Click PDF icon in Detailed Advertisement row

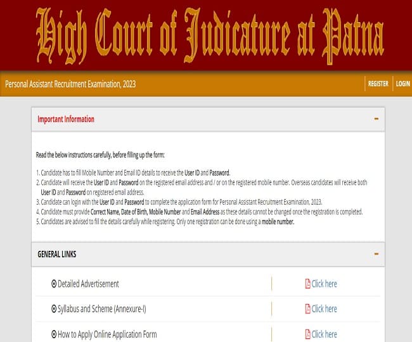308,284
